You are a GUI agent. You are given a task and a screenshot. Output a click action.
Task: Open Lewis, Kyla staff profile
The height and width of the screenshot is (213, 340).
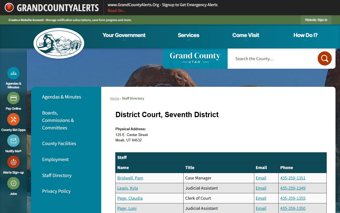click(127, 188)
